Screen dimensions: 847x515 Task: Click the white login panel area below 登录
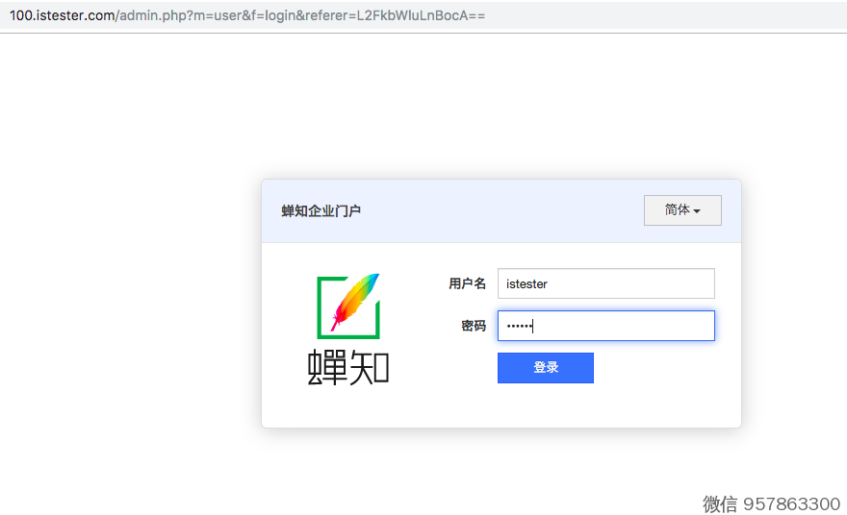545,407
